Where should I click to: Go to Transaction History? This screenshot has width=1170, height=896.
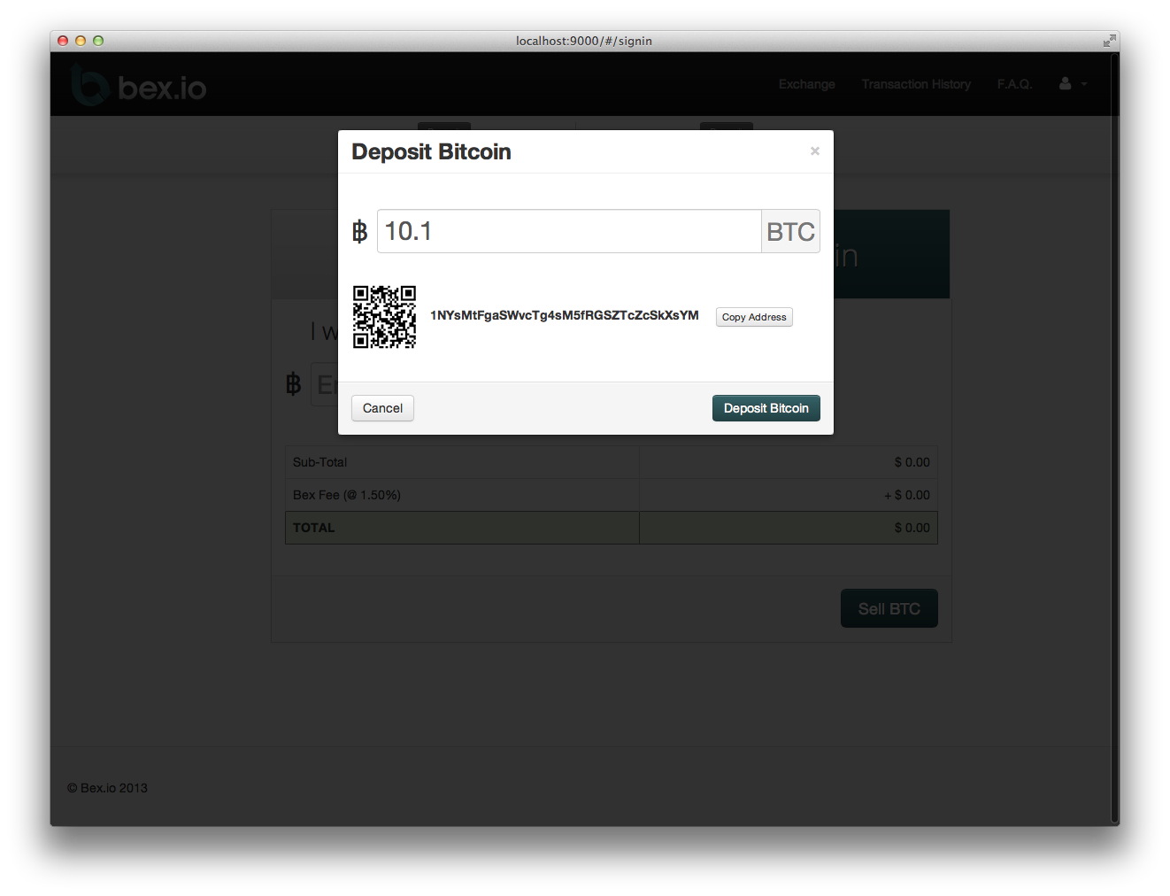click(x=916, y=84)
